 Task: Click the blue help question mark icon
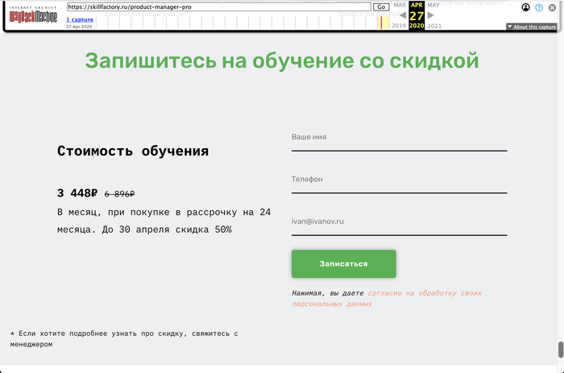click(x=539, y=7)
